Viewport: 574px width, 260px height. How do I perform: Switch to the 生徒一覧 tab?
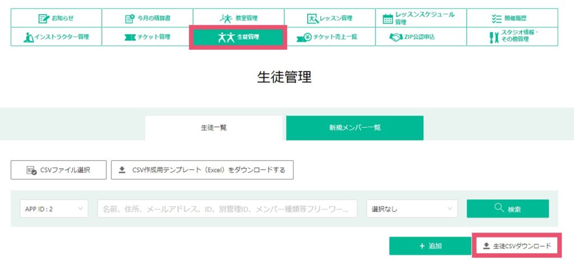pyautogui.click(x=214, y=128)
